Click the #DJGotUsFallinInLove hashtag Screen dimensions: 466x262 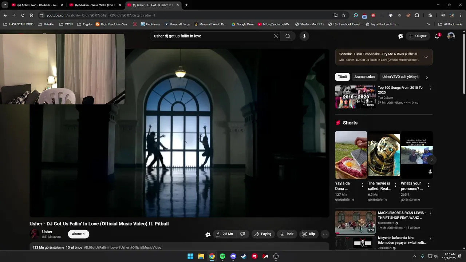(101, 247)
